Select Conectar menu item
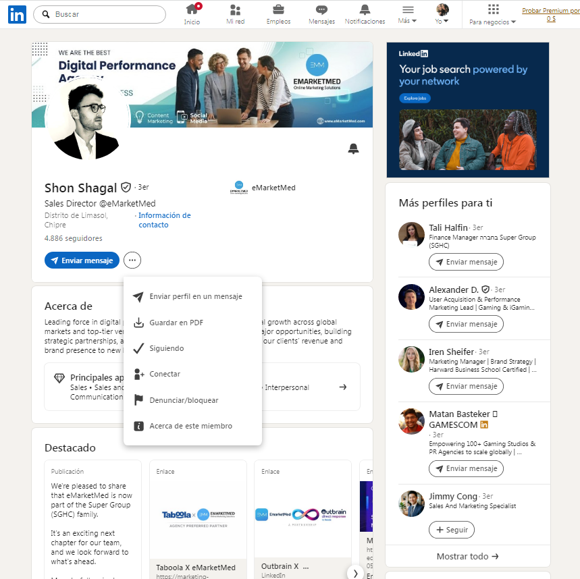580x579 pixels. coord(192,374)
